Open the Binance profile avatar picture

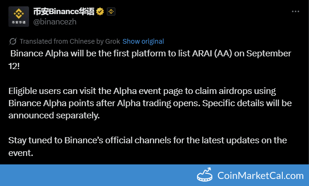(x=19, y=16)
